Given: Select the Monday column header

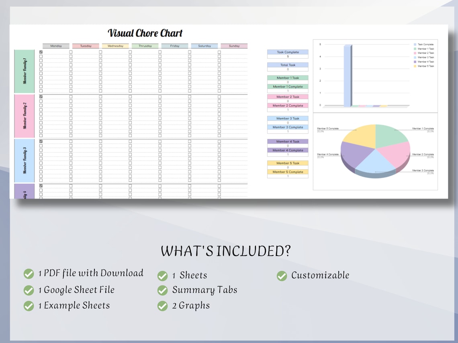Looking at the screenshot, I should 55,46.
